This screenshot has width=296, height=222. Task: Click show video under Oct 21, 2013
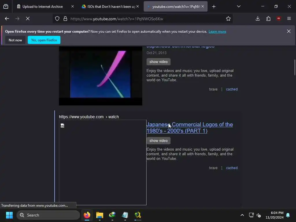[158, 62]
